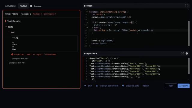Viewport: 192px width, 108px height.
Task: Skip this kata
Action: tap(90, 86)
